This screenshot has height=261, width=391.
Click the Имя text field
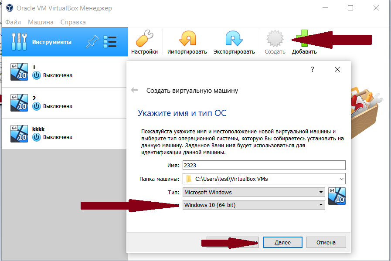(264, 165)
